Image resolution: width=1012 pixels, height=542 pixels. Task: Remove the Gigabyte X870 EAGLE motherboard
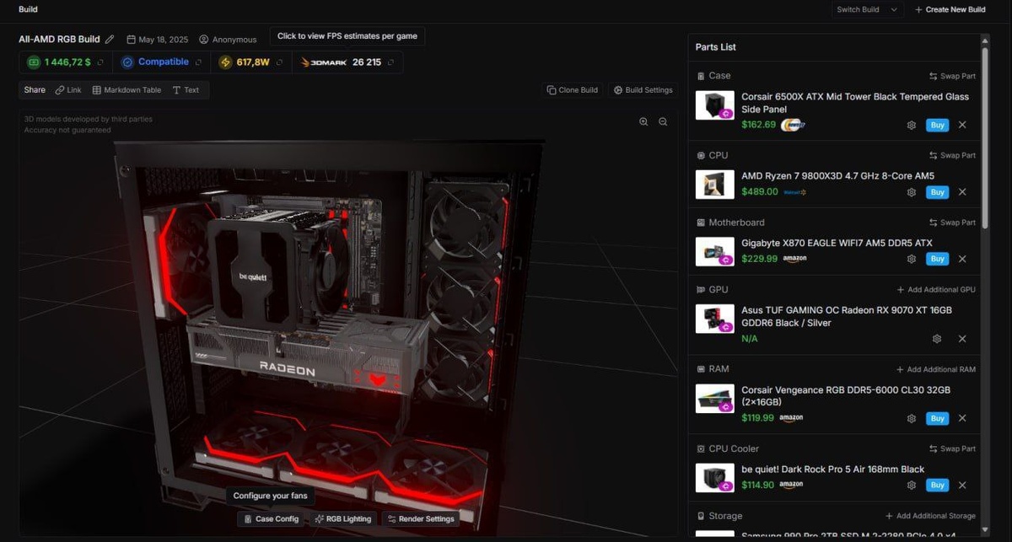(x=962, y=259)
